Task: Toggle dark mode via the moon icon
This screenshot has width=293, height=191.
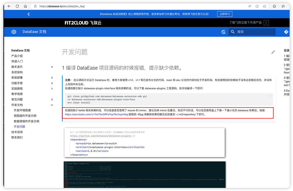Action: click(224, 32)
